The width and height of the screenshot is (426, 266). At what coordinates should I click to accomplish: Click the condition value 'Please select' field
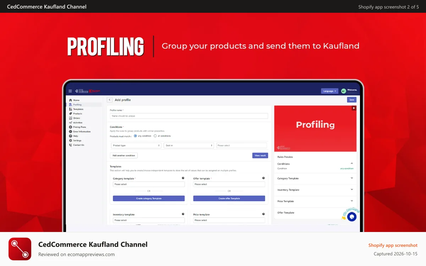[x=241, y=145]
